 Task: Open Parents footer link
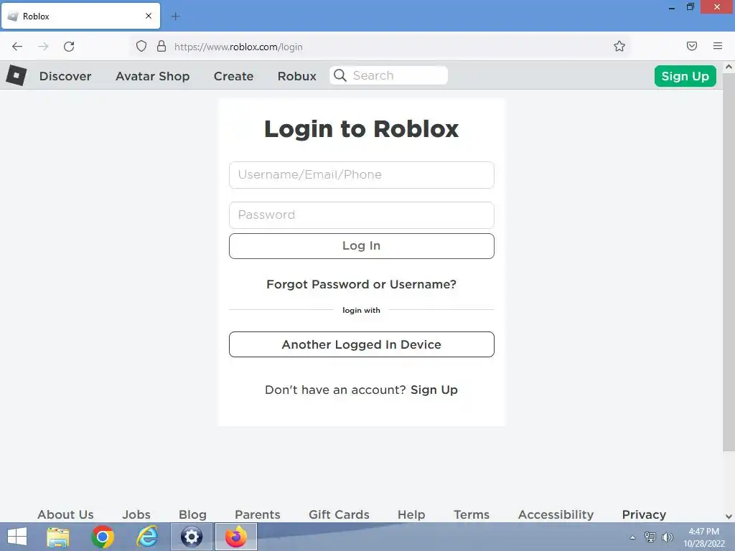click(258, 514)
